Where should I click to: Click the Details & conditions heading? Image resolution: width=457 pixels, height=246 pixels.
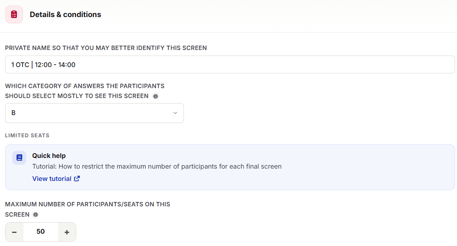[65, 15]
